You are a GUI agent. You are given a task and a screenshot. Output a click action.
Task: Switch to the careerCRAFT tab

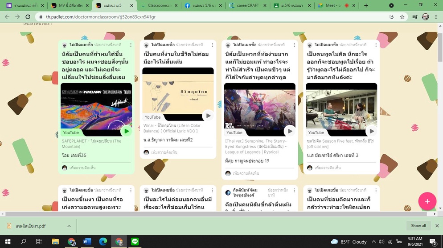pyautogui.click(x=247, y=5)
